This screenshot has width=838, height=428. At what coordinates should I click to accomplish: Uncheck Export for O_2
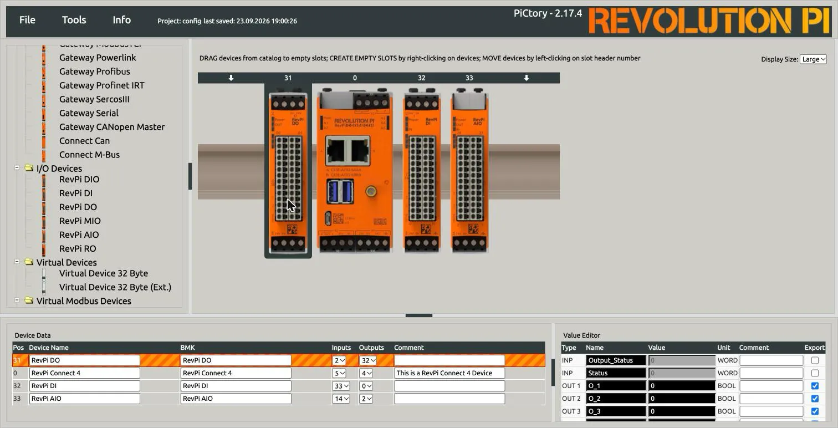[815, 399]
